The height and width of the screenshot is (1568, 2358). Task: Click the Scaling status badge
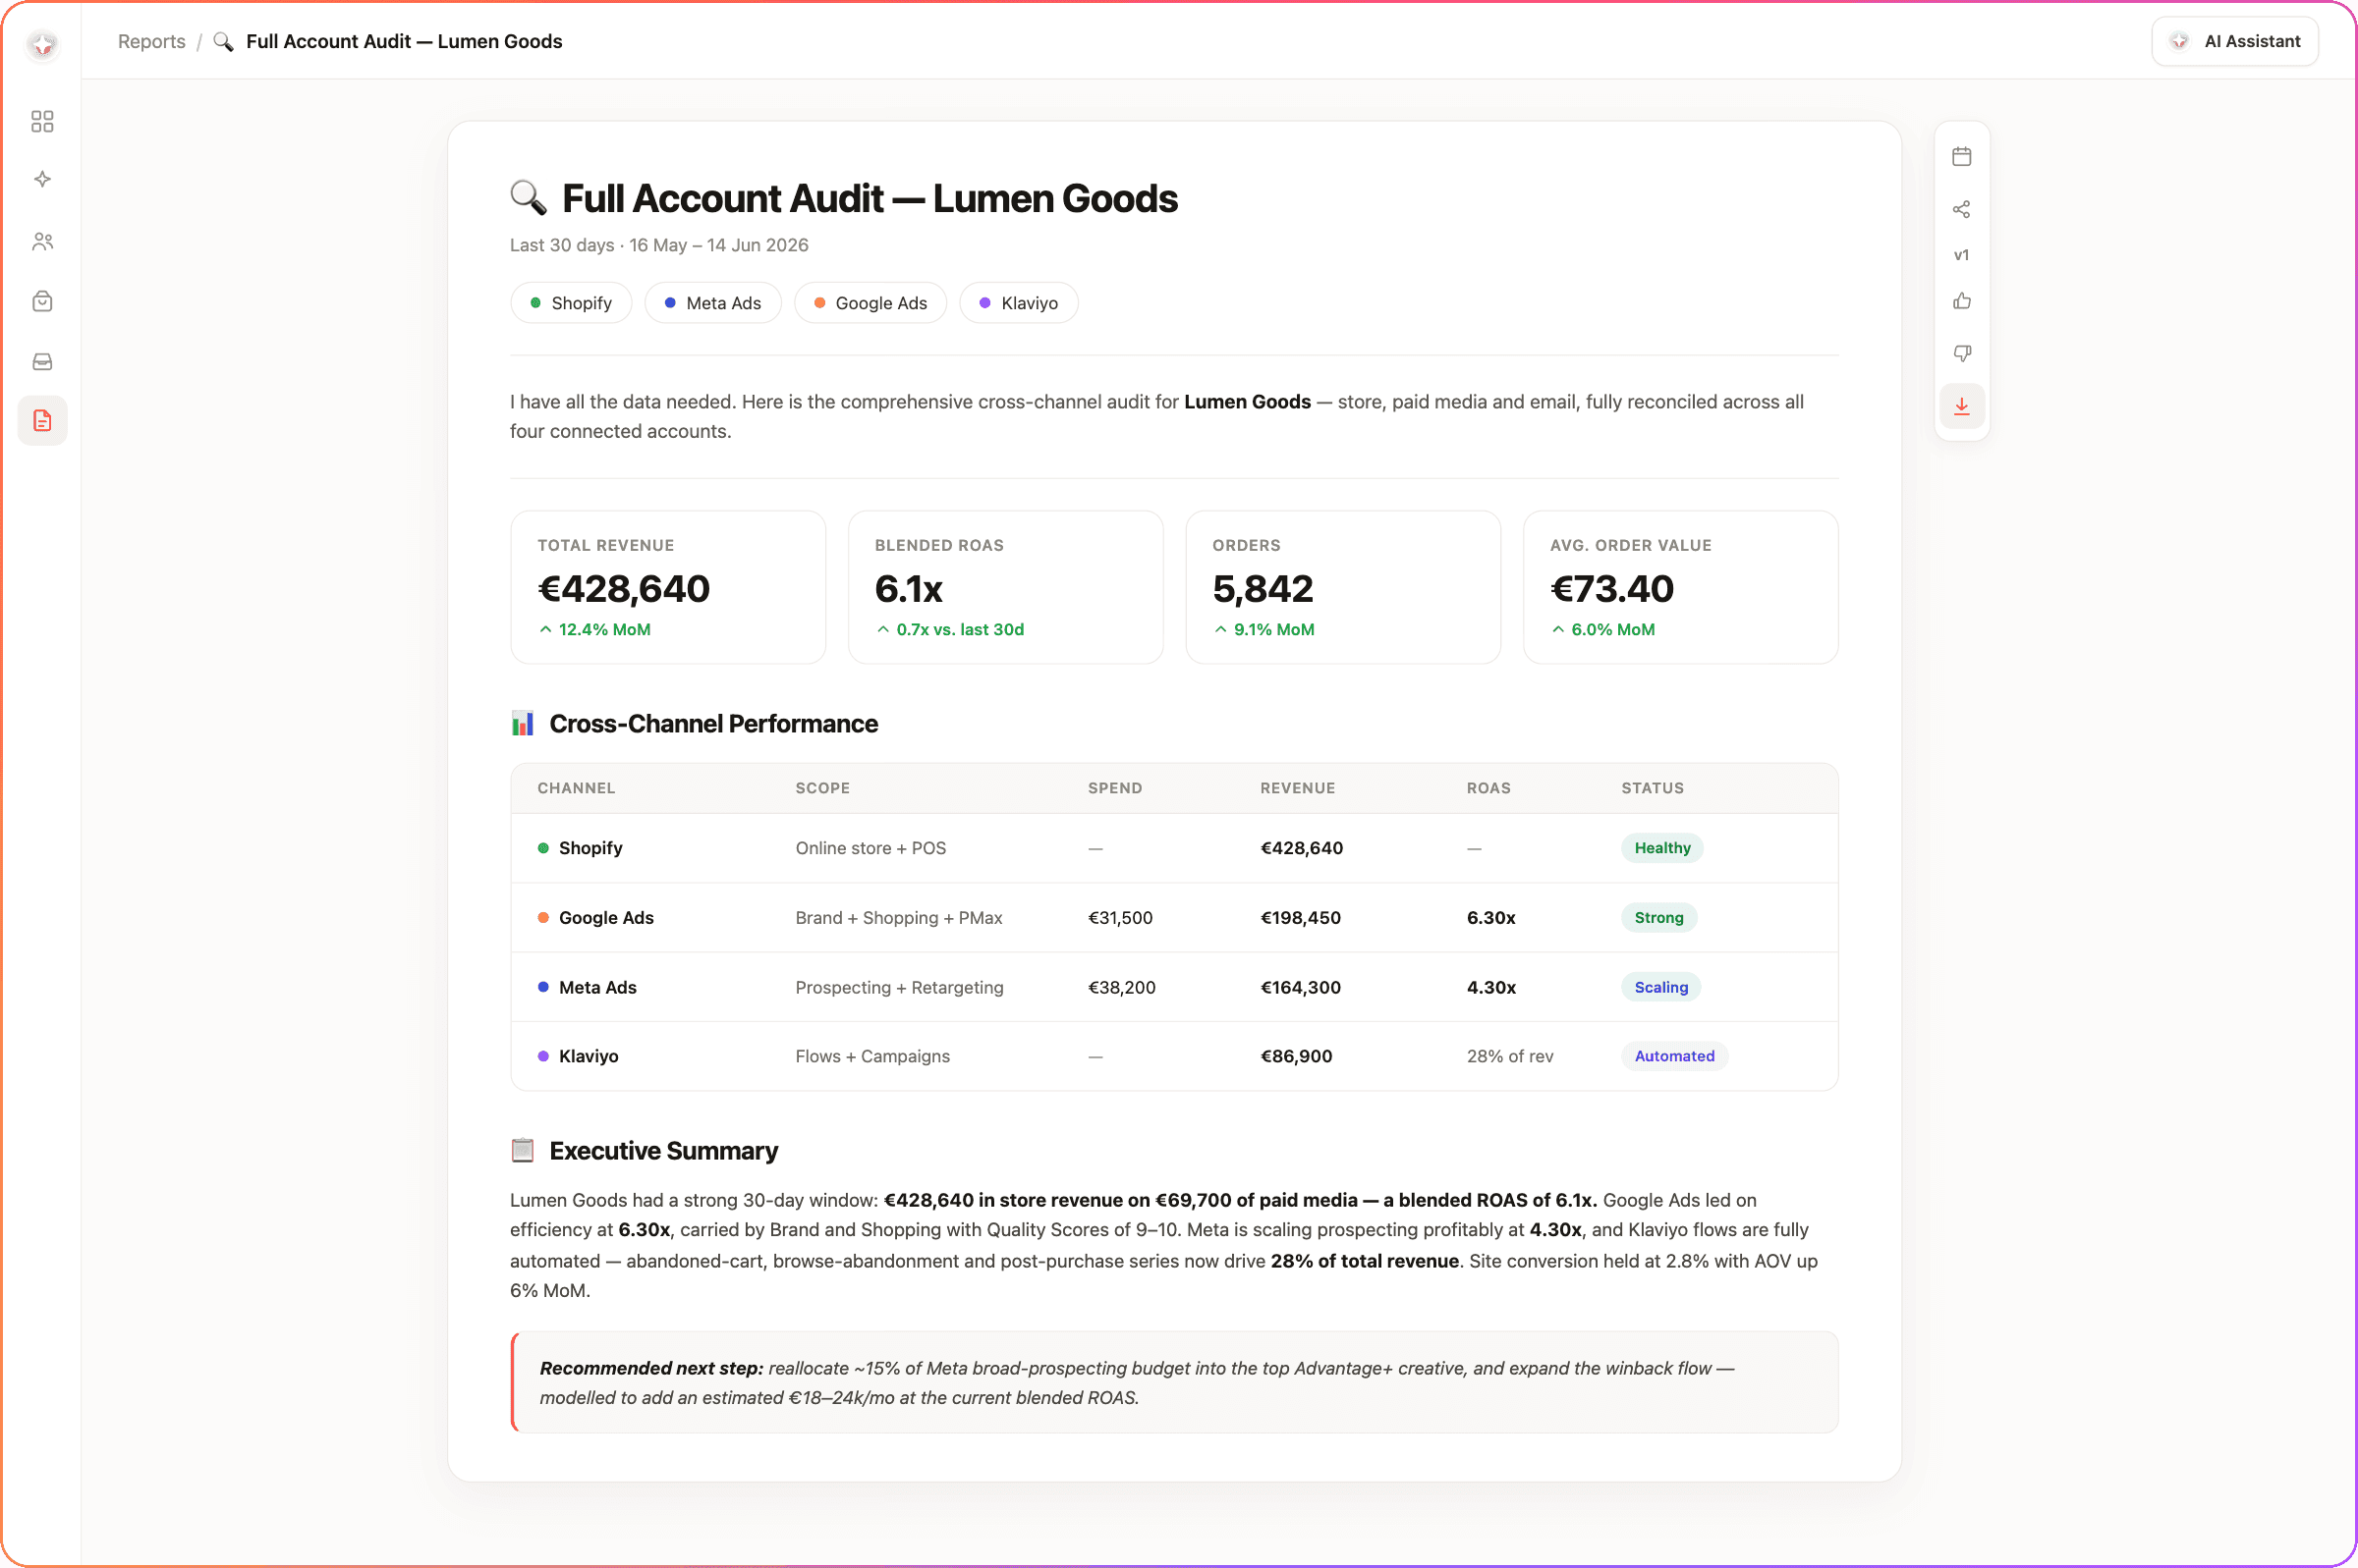[x=1660, y=987]
